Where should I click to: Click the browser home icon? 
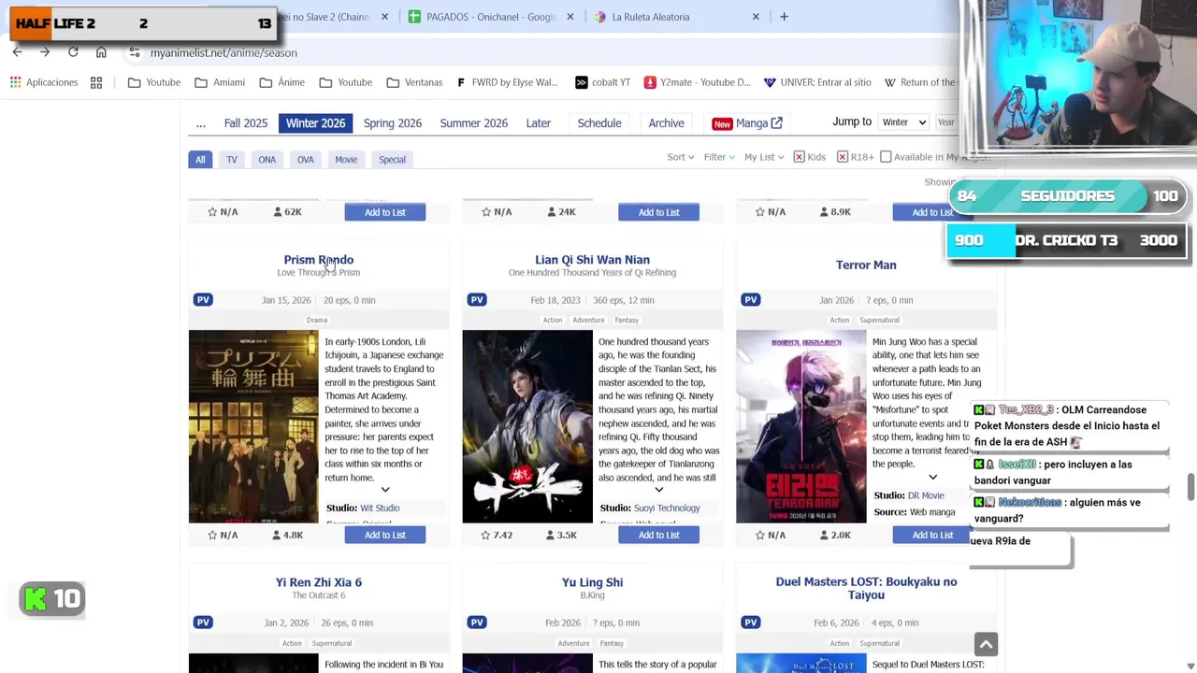101,52
